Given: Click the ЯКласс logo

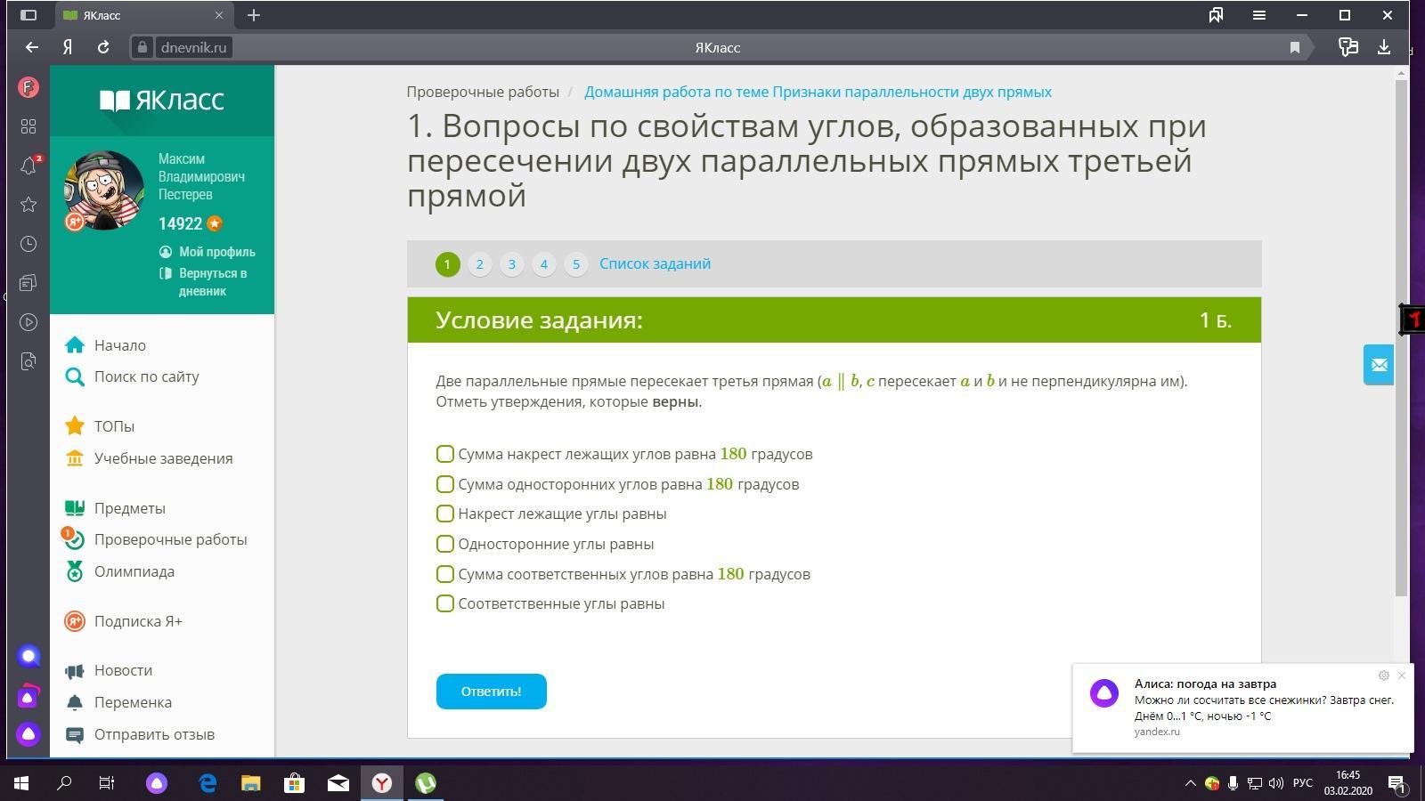Looking at the screenshot, I should pyautogui.click(x=162, y=101).
